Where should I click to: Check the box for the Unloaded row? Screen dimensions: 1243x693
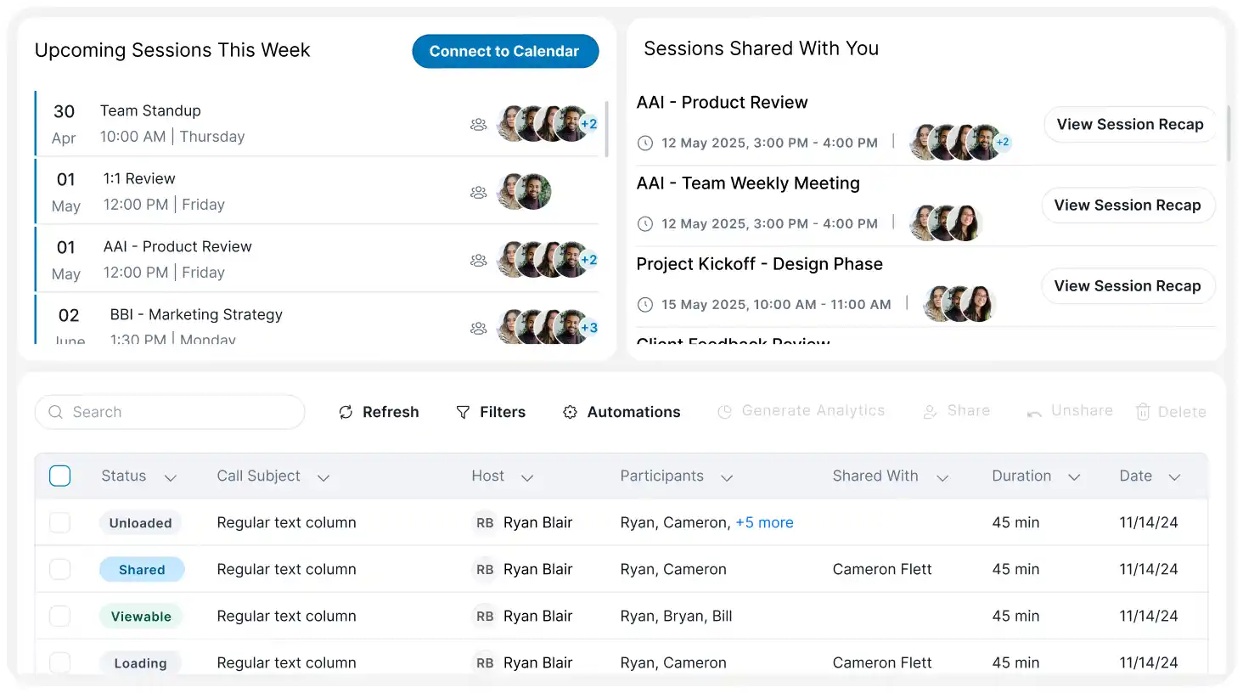click(x=60, y=523)
